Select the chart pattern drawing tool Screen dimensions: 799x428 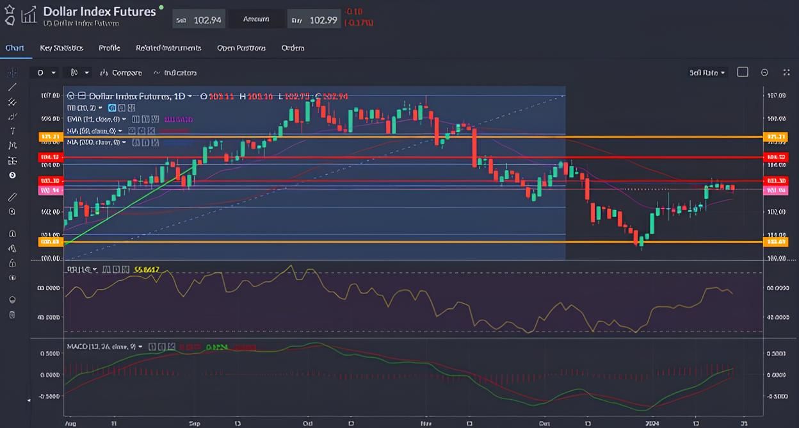pyautogui.click(x=12, y=145)
